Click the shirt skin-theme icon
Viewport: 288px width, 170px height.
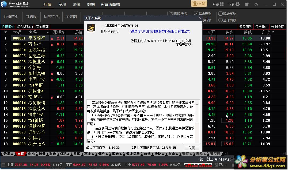tap(247, 4)
